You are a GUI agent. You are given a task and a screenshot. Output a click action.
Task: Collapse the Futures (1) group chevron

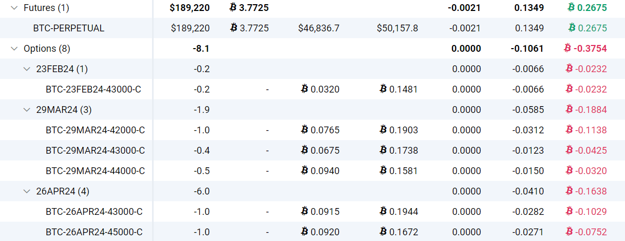tap(14, 7)
